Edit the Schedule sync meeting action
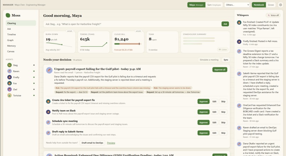Viewport: 286px width, 156px height. (x=214, y=122)
